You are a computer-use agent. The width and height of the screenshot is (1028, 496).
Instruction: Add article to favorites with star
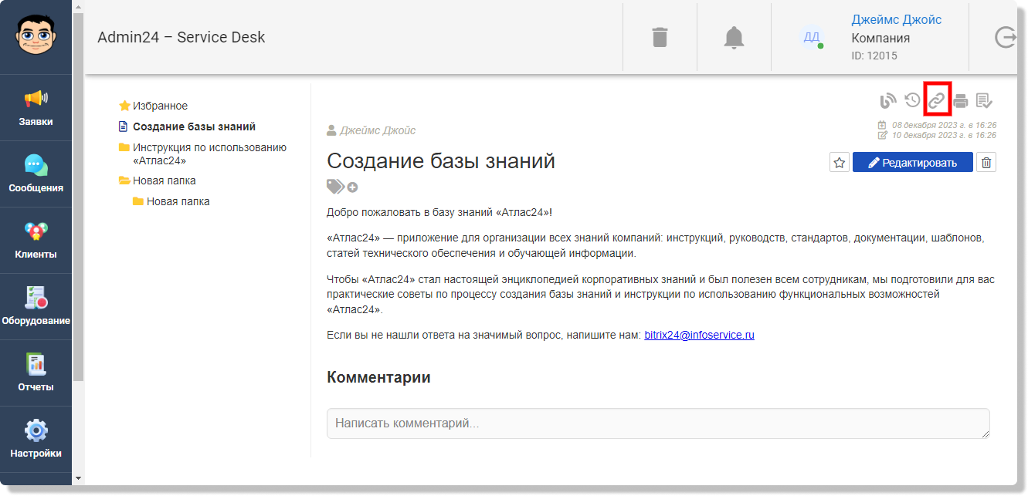(840, 162)
